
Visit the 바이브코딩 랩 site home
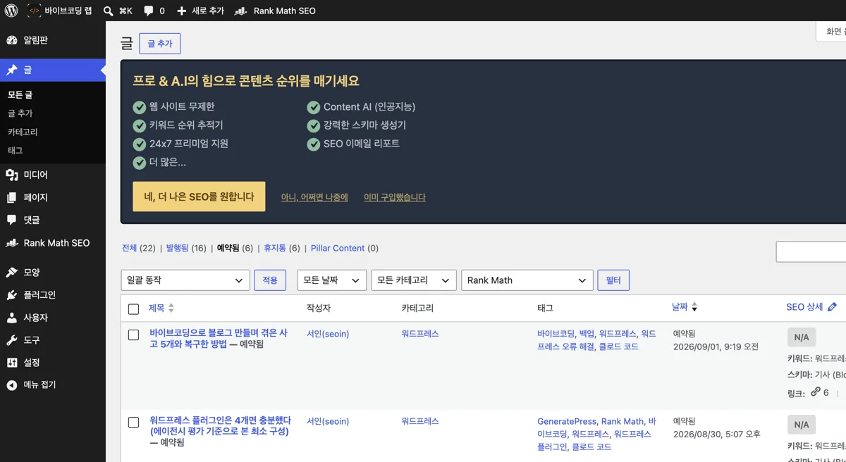point(59,11)
